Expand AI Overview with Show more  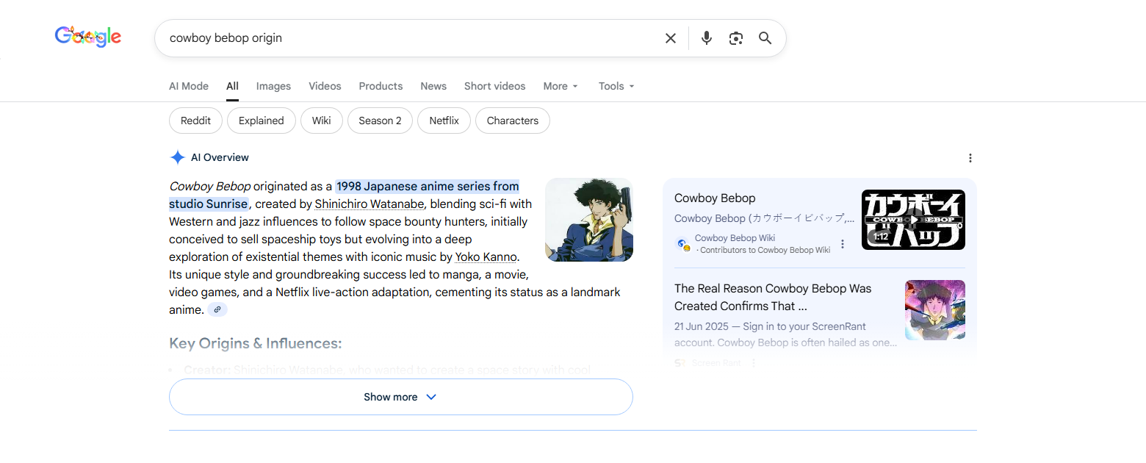400,397
